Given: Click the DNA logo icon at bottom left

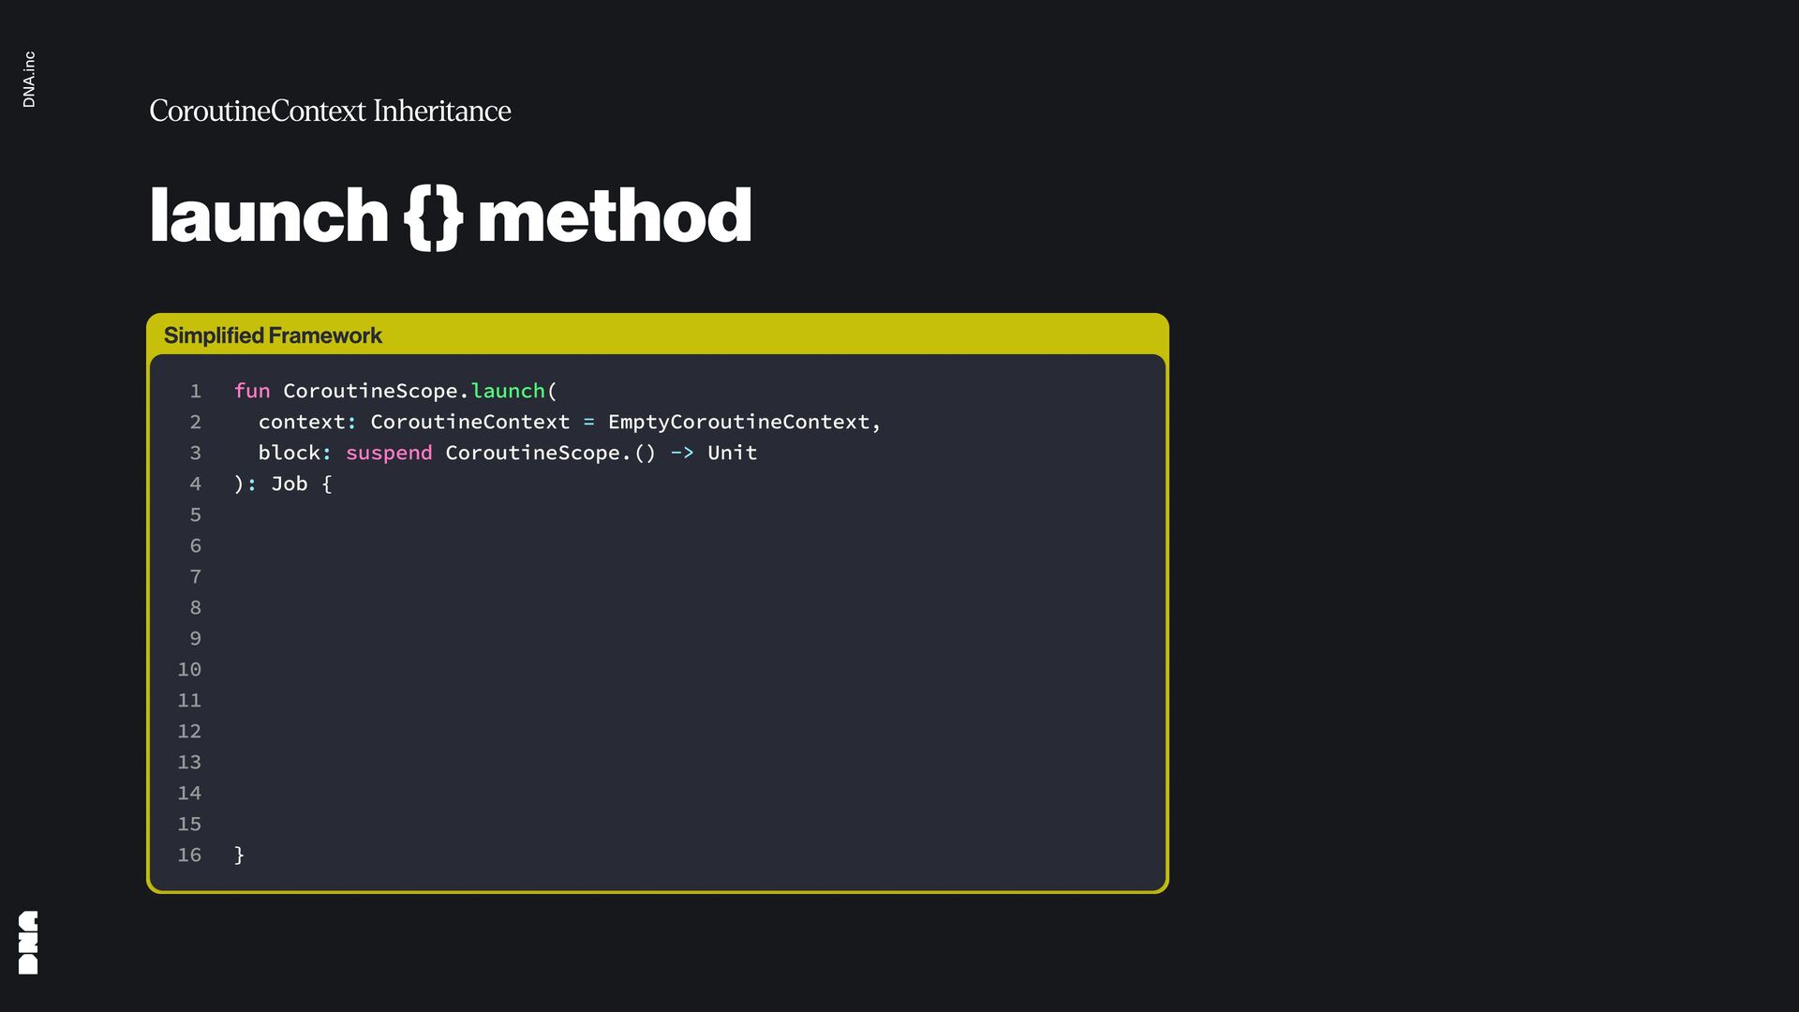Looking at the screenshot, I should point(28,942).
